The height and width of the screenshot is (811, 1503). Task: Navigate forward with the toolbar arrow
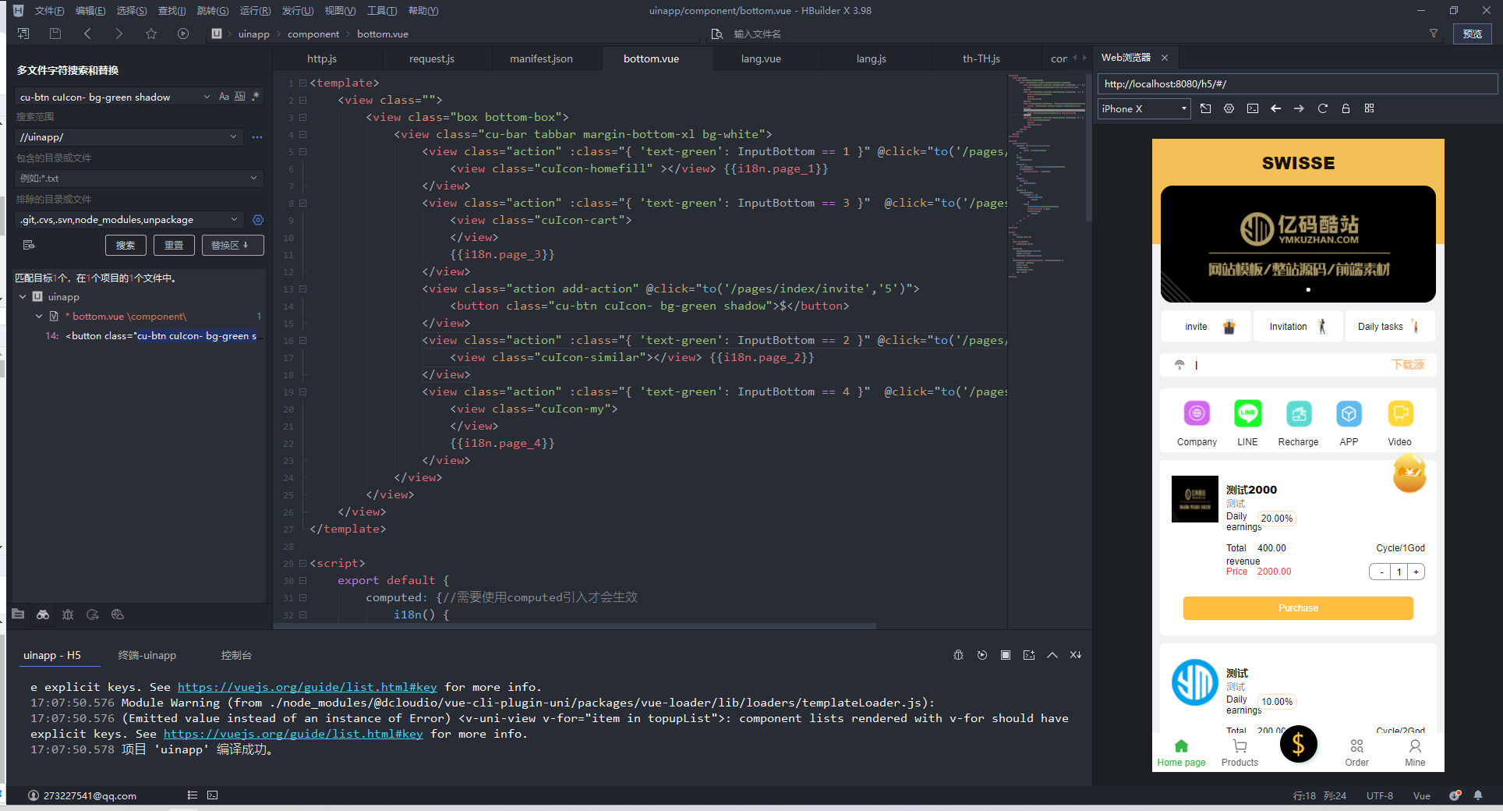tap(118, 34)
